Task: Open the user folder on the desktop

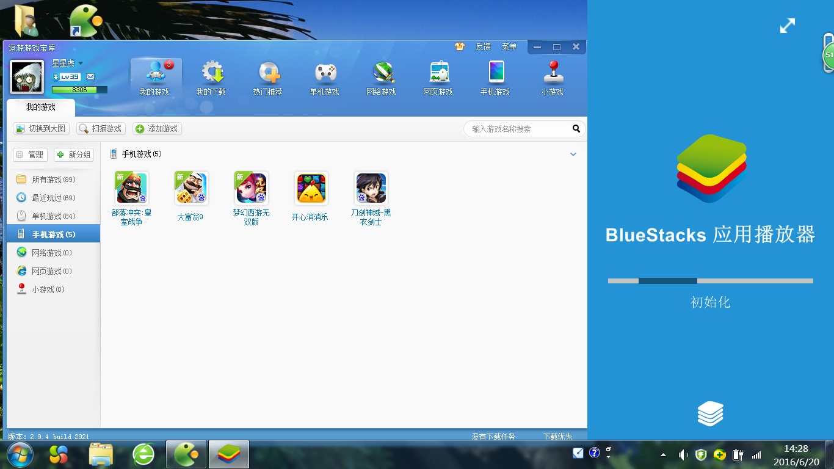Action: tap(26, 20)
